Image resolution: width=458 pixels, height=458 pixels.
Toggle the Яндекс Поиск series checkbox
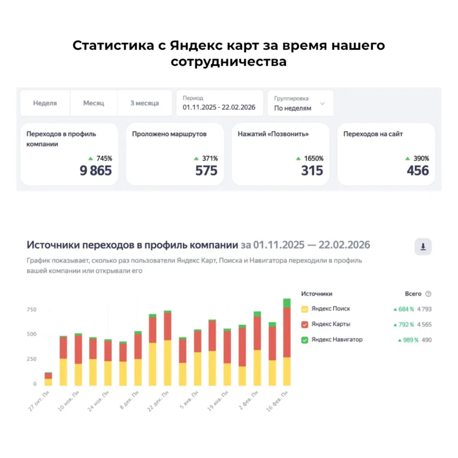304,309
